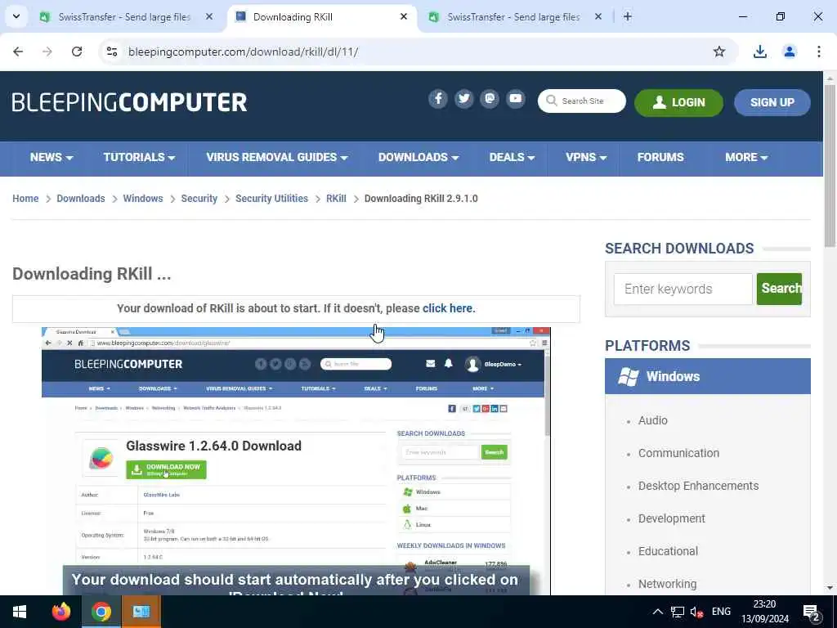837x628 pixels.
Task: Open a new browser tab
Action: tap(628, 17)
